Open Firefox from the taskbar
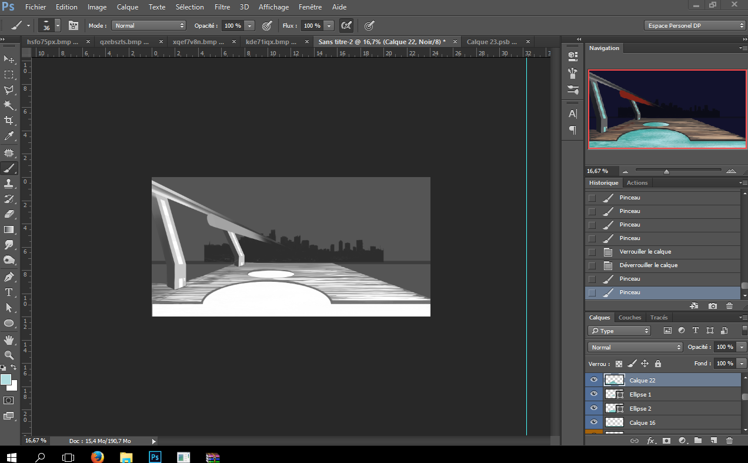The height and width of the screenshot is (463, 748). pos(98,457)
